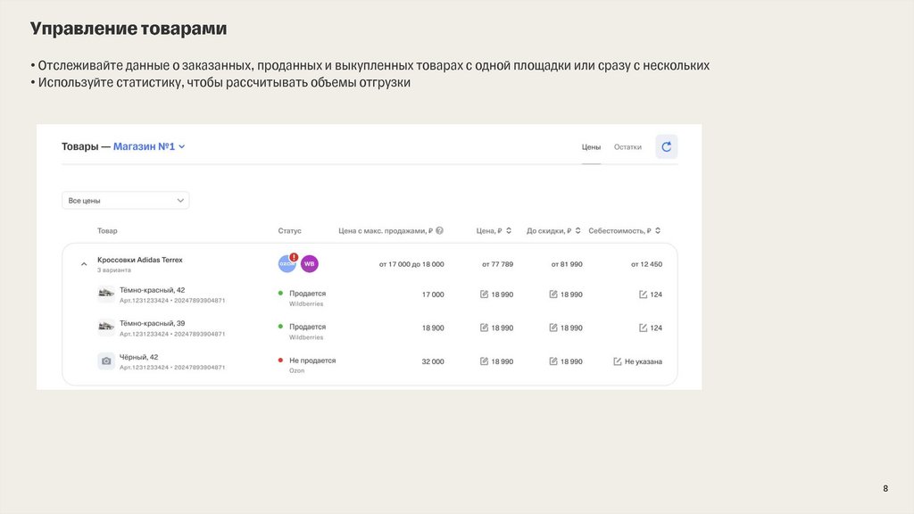This screenshot has height=514, width=914.
Task: Open thumbnail of Тёмно-красный, 42 sneaker
Action: [x=106, y=294]
